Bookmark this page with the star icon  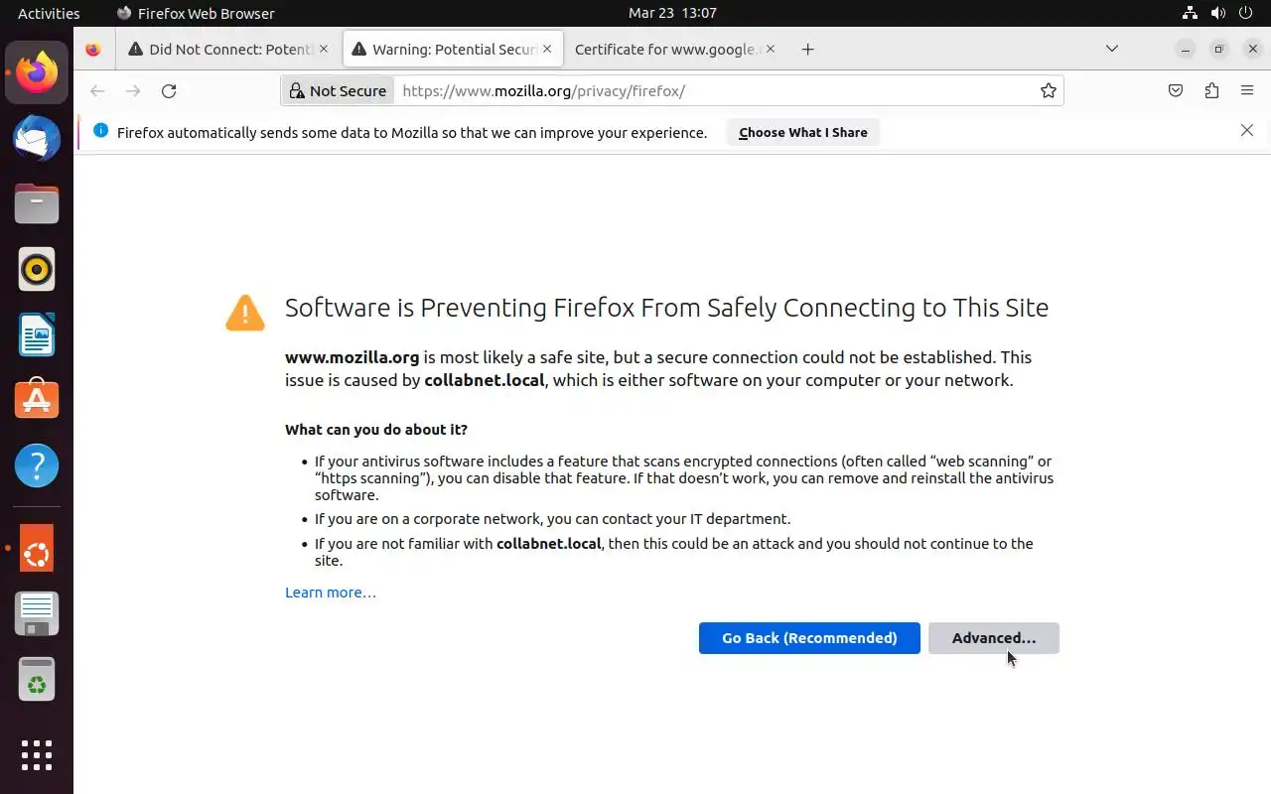coord(1048,91)
